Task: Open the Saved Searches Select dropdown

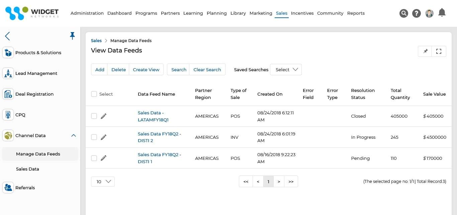Action: (286, 70)
